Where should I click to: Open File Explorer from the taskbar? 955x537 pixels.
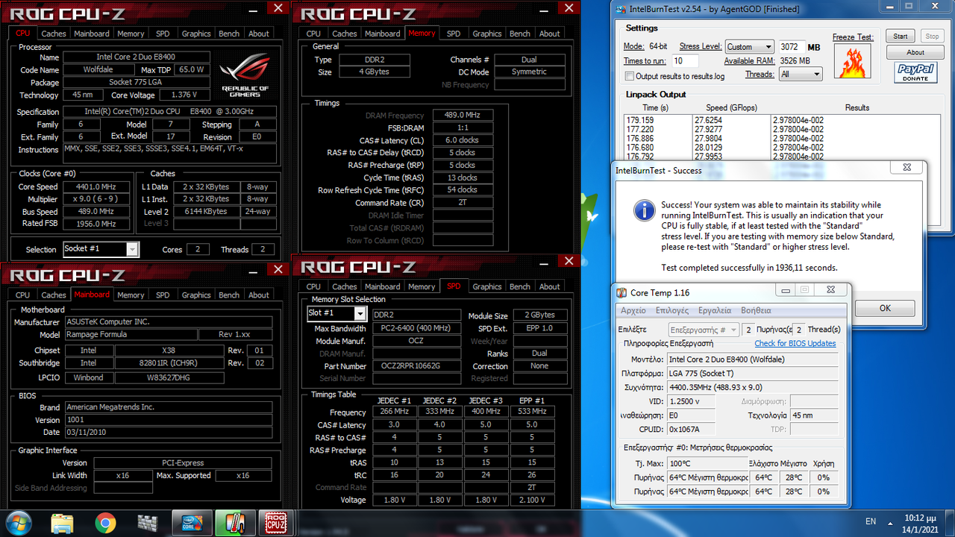coord(63,523)
